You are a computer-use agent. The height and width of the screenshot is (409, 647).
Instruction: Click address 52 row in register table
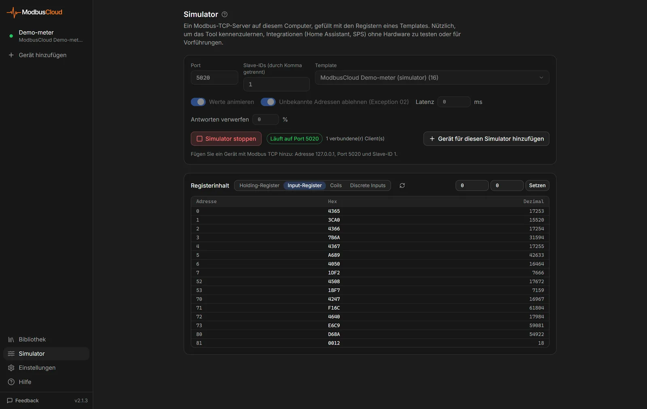tap(370, 282)
